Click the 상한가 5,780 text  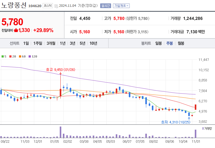click(138, 19)
